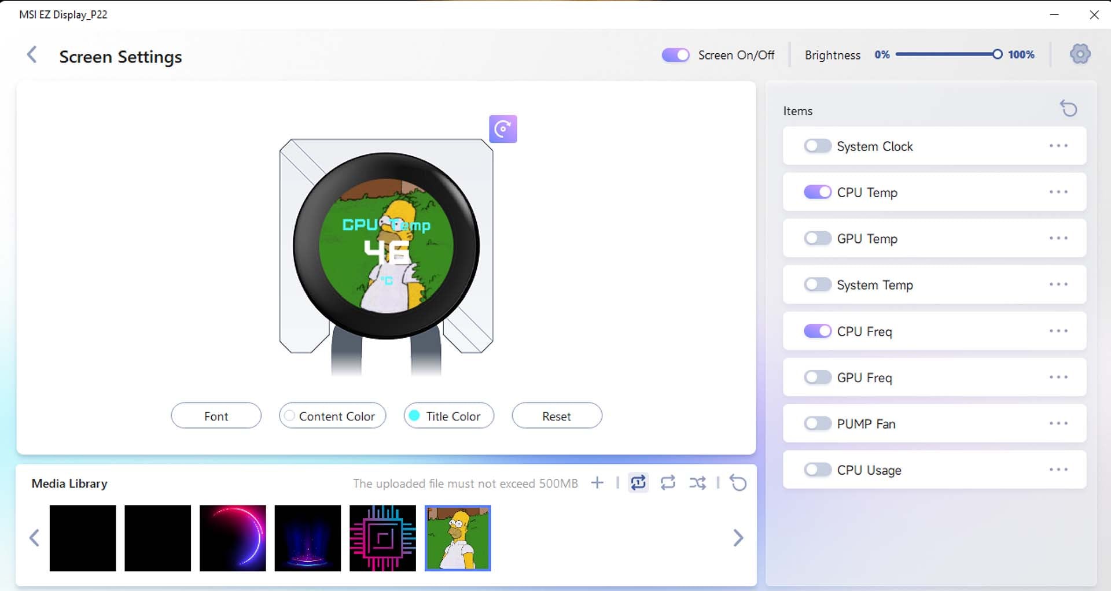Viewport: 1111px width, 591px height.
Task: Minimize the MSI EZ Display window
Action: click(x=1054, y=14)
